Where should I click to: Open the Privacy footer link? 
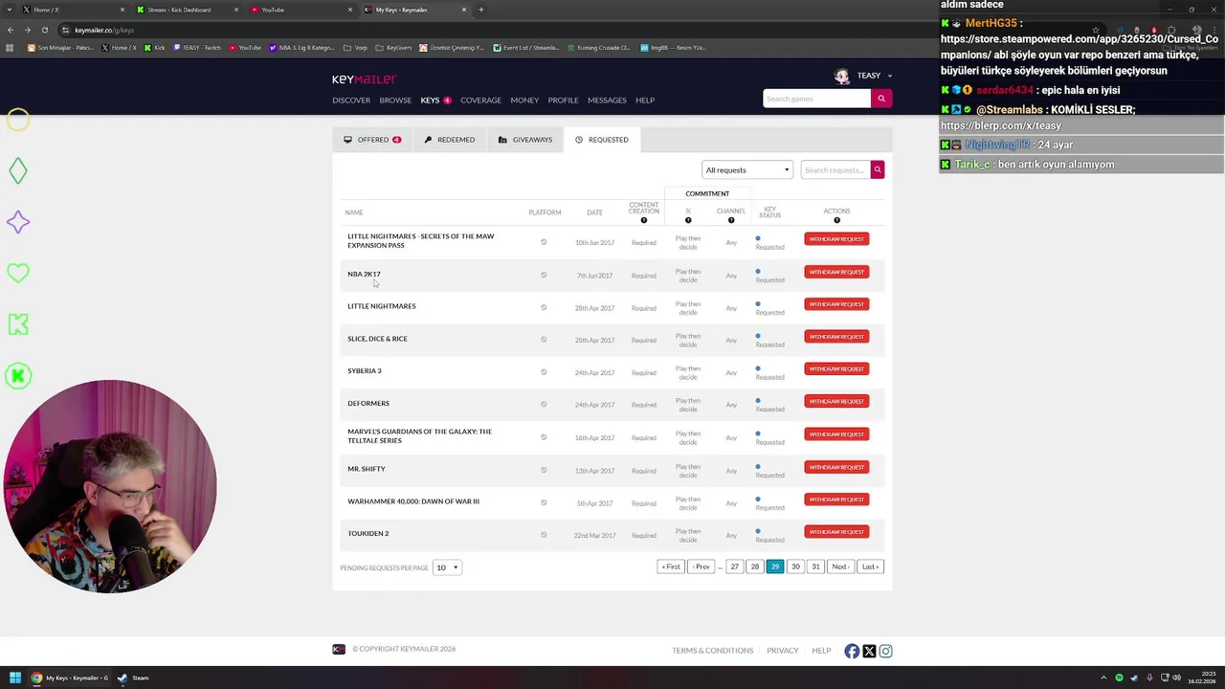coord(782,651)
